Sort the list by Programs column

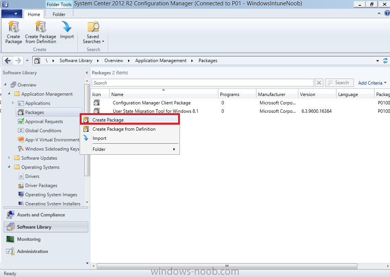(237, 94)
